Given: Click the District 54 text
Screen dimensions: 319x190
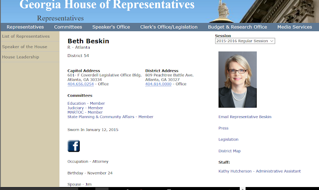Looking at the screenshot, I should pyautogui.click(x=78, y=56).
